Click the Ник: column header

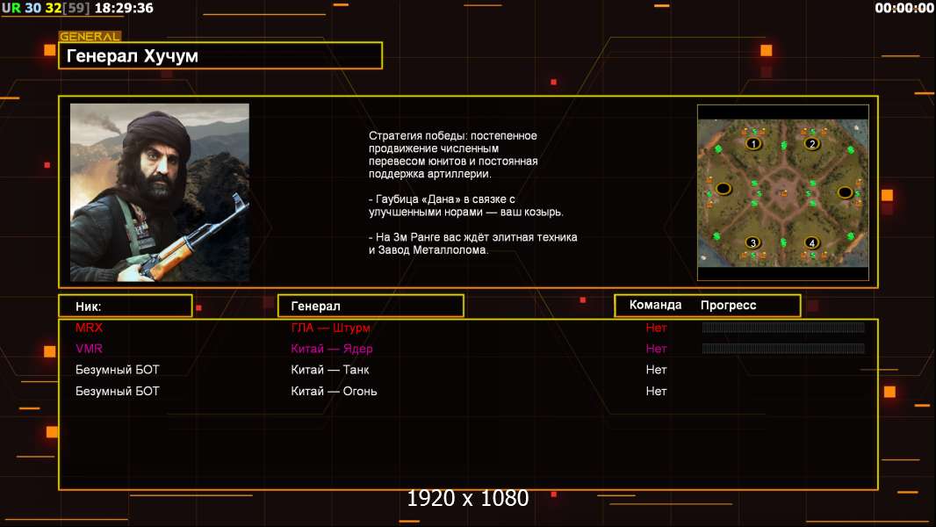click(x=126, y=307)
